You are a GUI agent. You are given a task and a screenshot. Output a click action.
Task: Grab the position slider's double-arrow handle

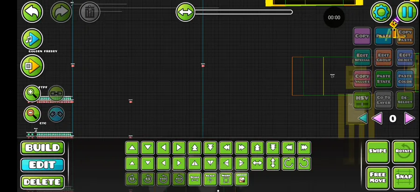coord(185,12)
